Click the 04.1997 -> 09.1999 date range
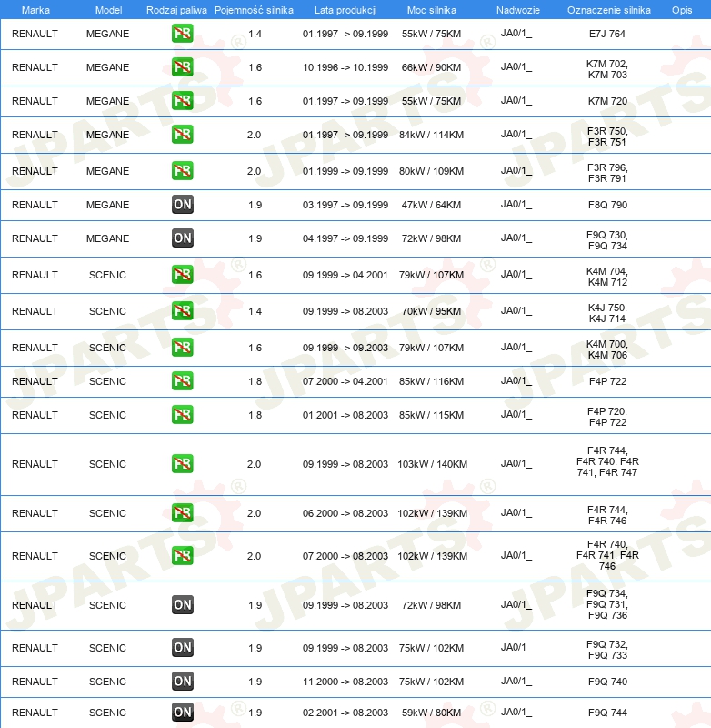 345,238
